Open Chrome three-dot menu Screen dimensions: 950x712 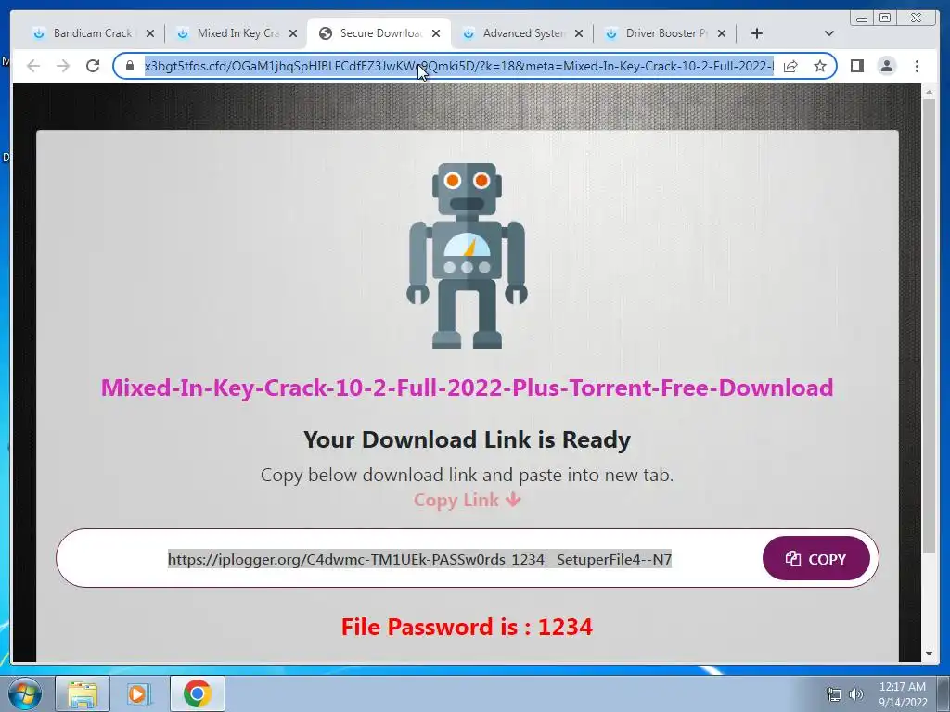pyautogui.click(x=917, y=66)
